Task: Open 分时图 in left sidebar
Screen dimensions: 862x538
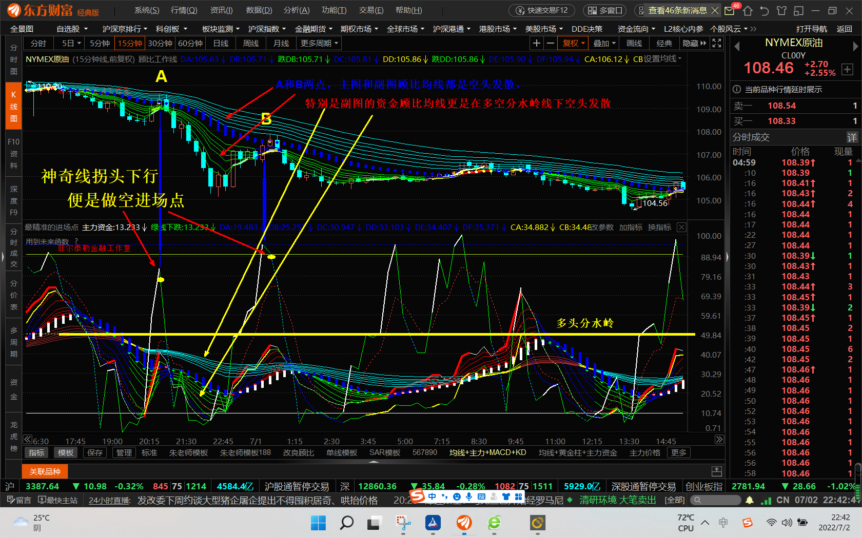Action: tap(14, 59)
